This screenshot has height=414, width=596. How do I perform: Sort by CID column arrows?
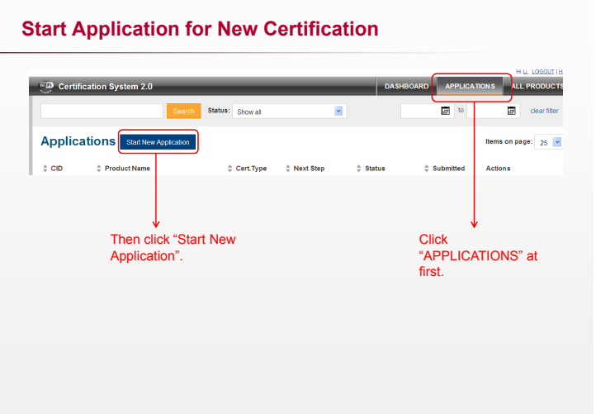click(x=45, y=169)
